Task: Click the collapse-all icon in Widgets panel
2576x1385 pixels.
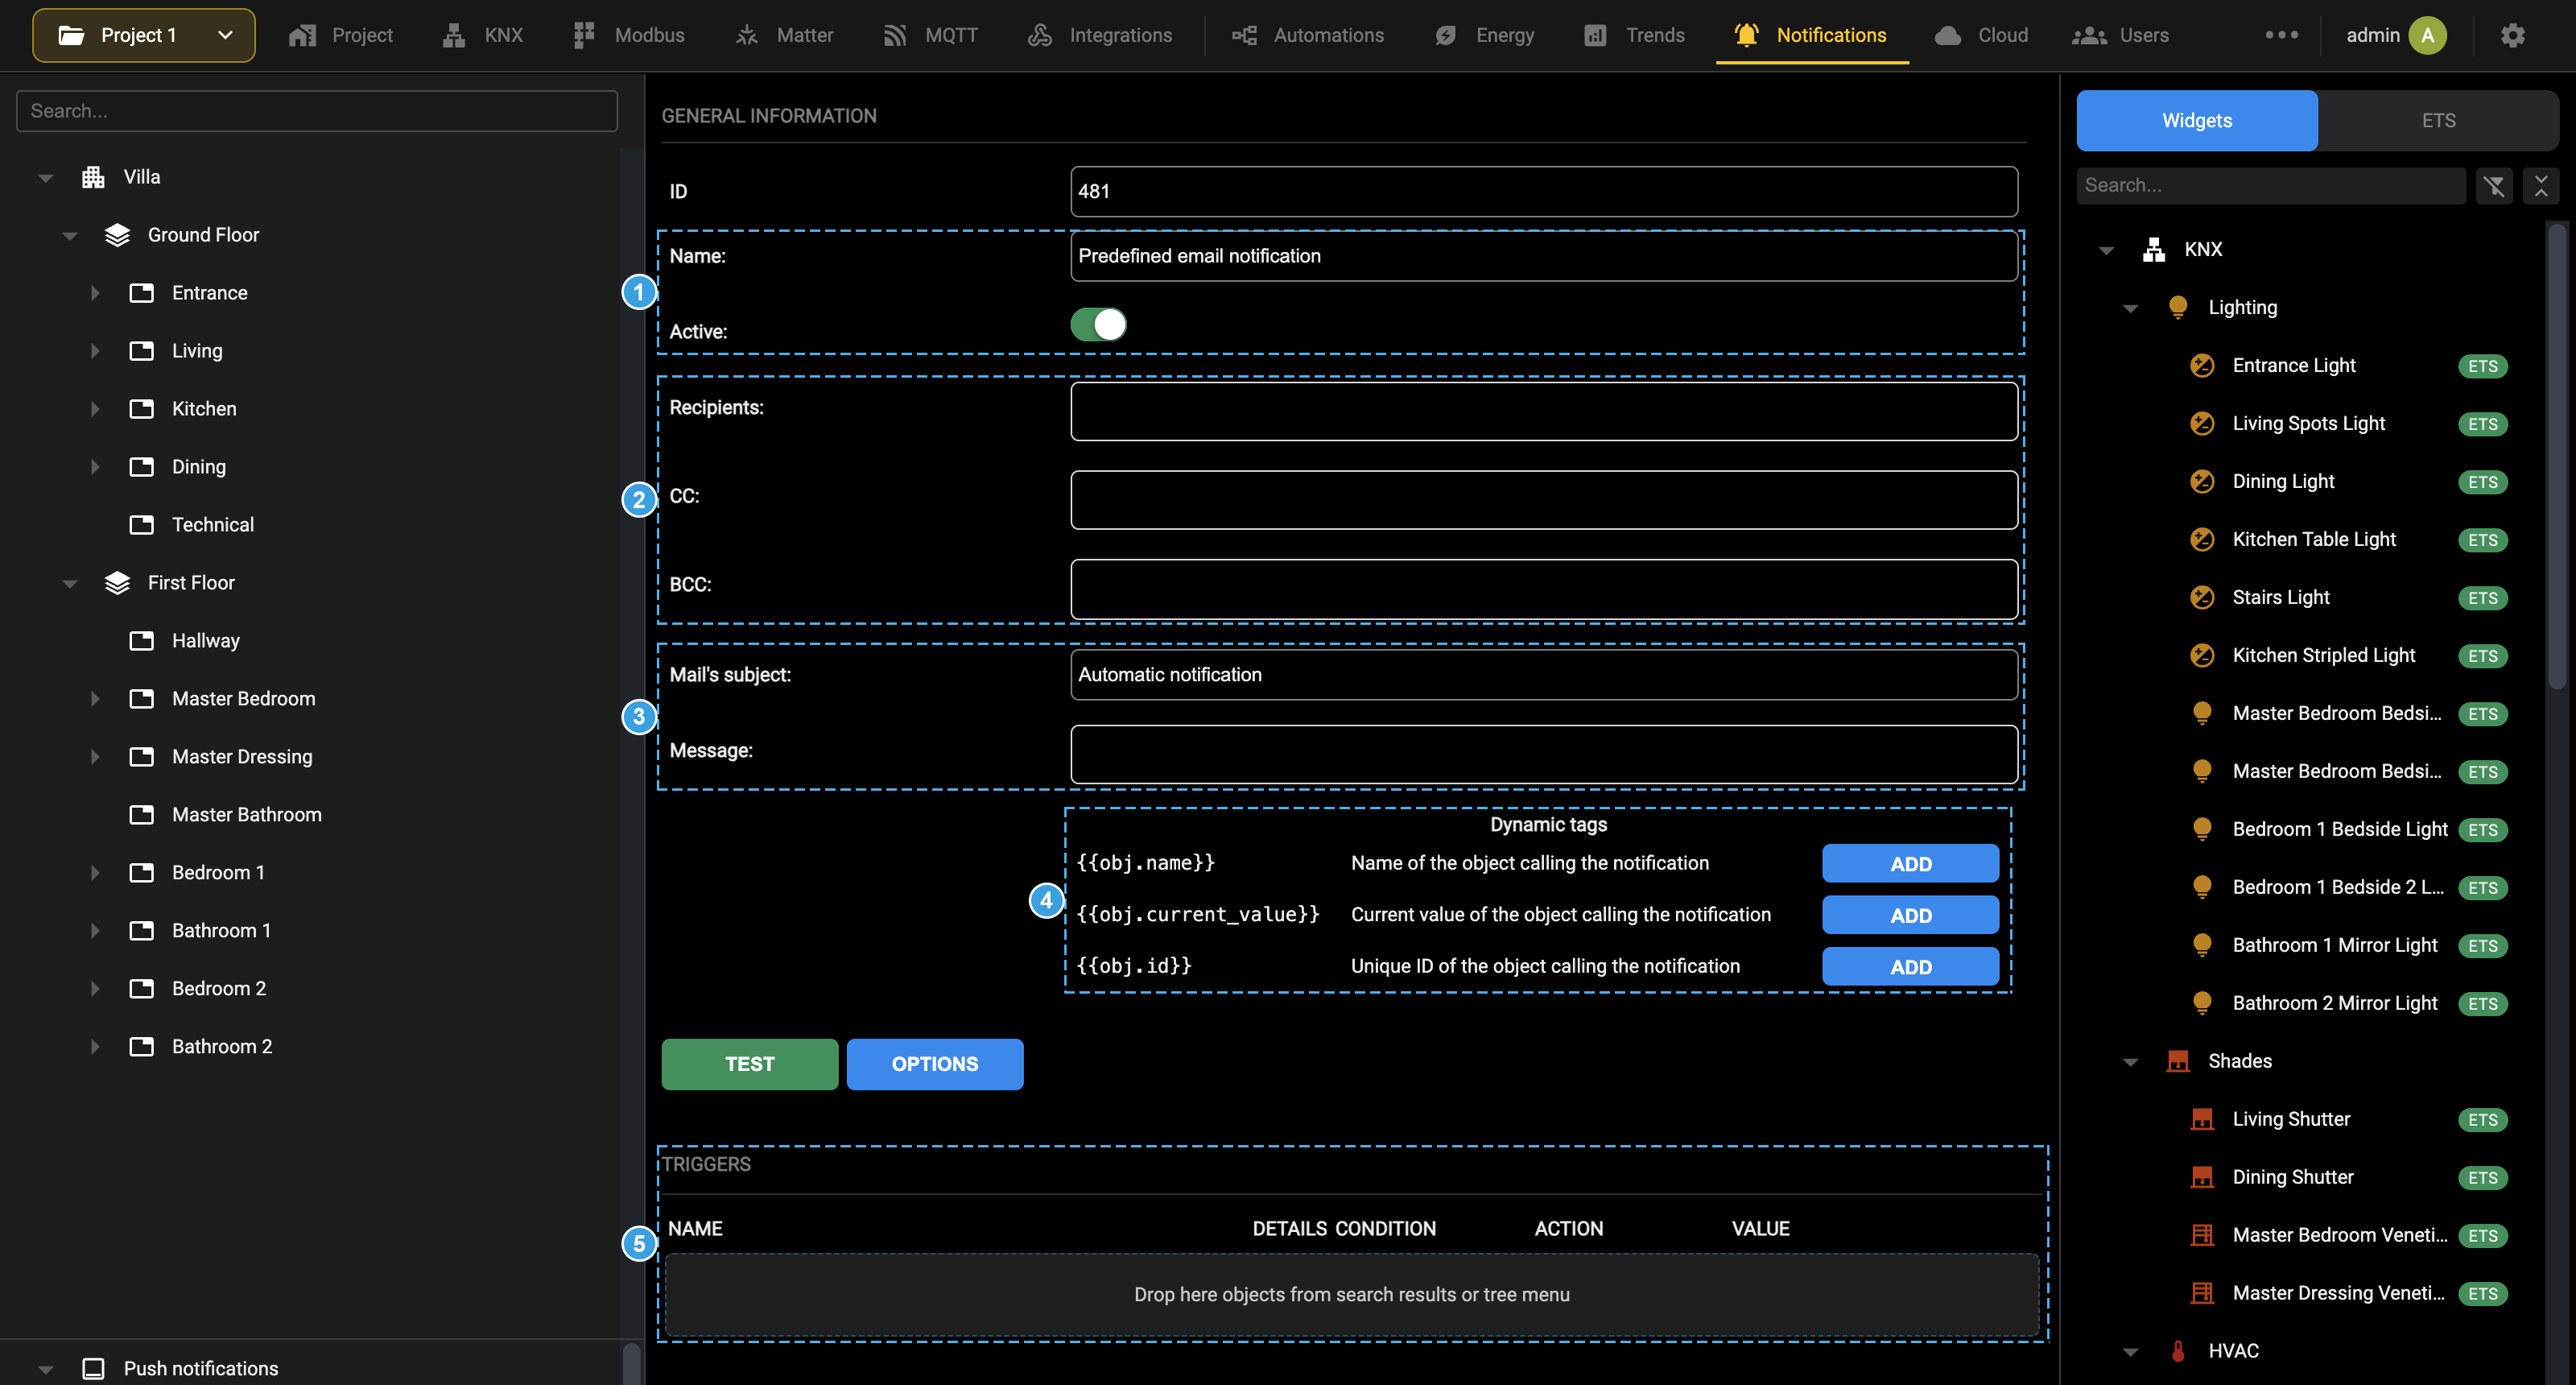Action: [x=2541, y=186]
